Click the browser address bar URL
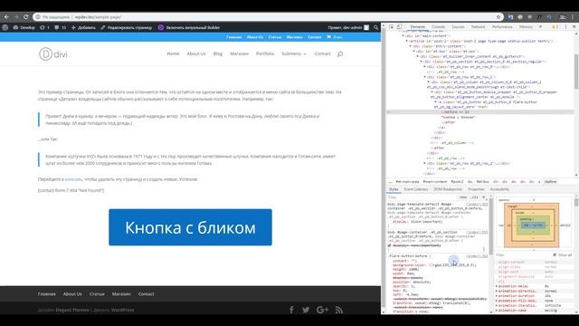This screenshot has height=326, width=579. click(x=98, y=17)
